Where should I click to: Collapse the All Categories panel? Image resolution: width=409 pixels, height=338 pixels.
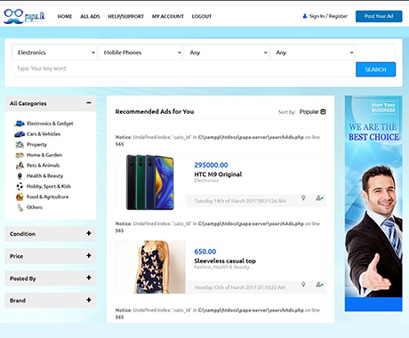89,103
